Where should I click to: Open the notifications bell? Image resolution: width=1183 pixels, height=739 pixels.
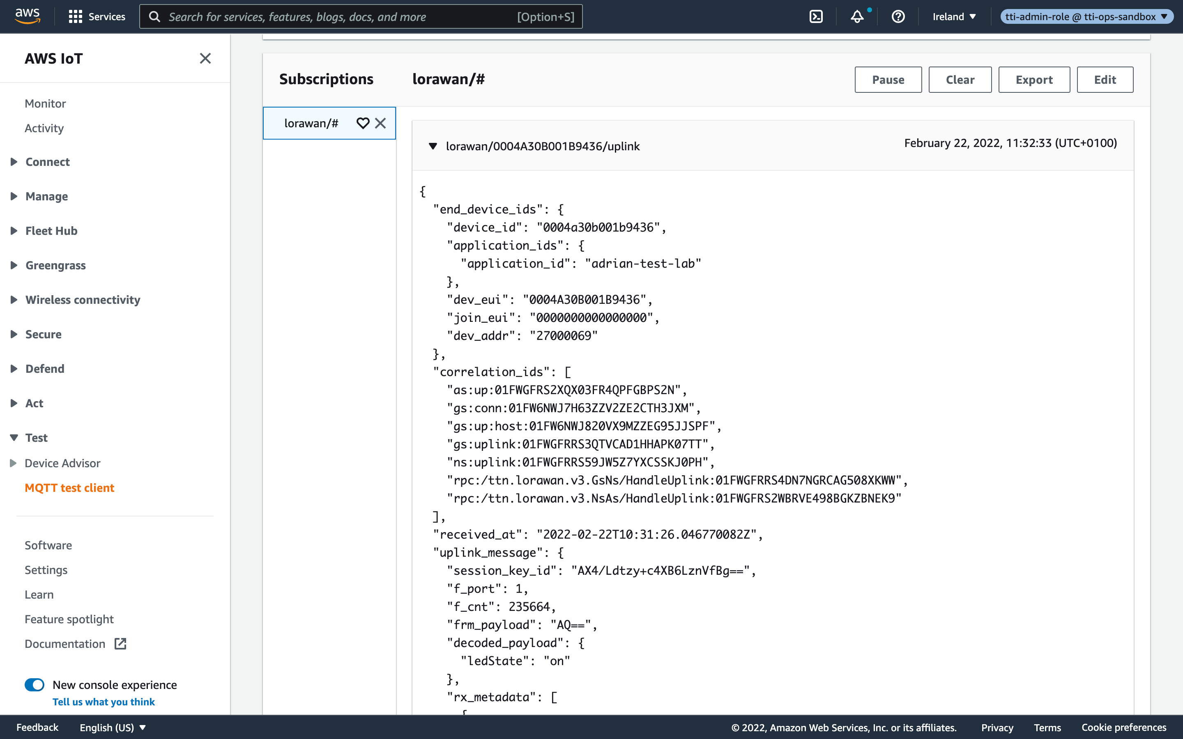click(857, 16)
